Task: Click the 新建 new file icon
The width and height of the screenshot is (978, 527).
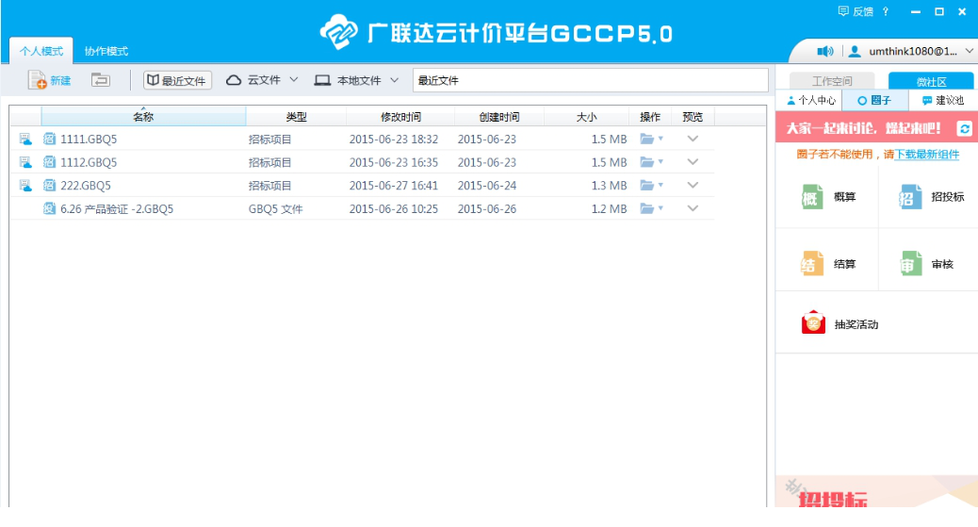Action: (38, 80)
